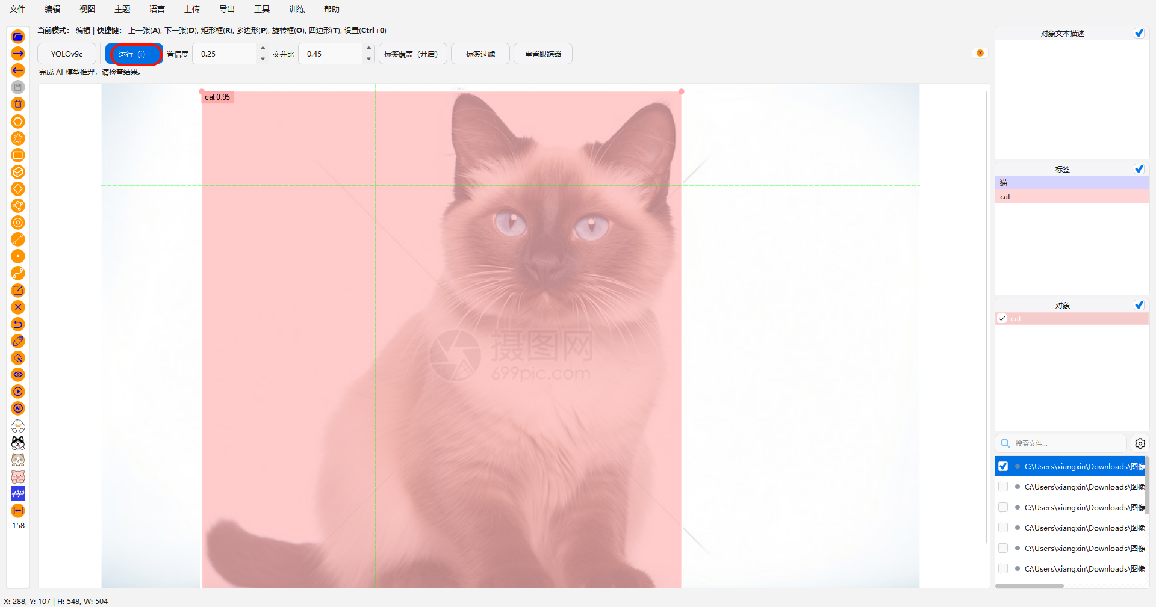Screen dimensions: 1156x607
Task: Go to previous image with left-arrow icon
Action: click(x=18, y=70)
